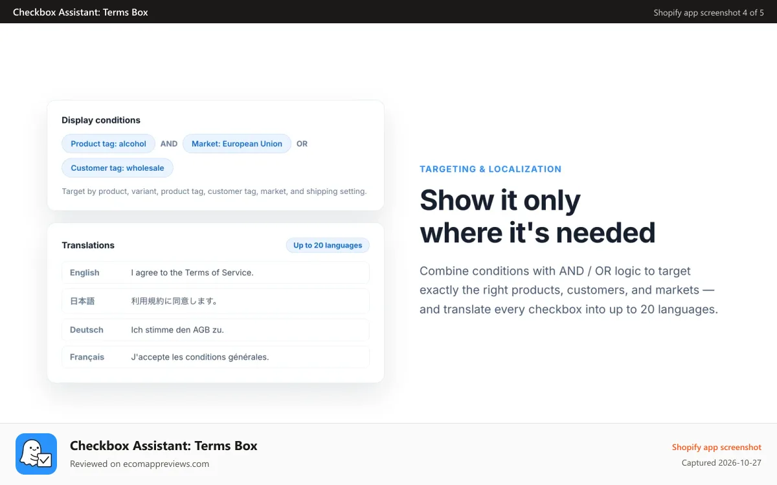777x485 pixels.
Task: Click the 'Target by product, variant' helper text
Action: 214,191
